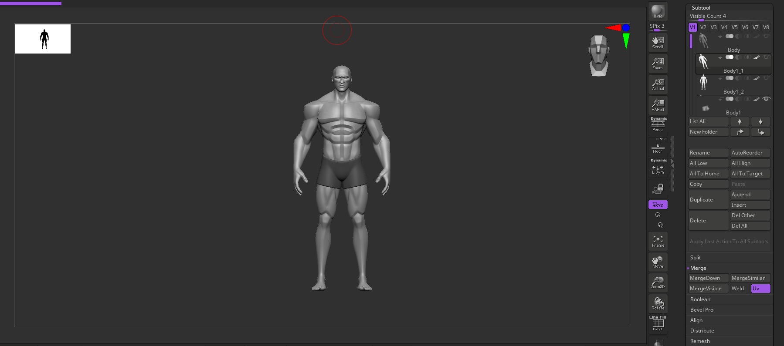The image size is (784, 346).
Task: Expand the Boolean section
Action: click(x=700, y=299)
